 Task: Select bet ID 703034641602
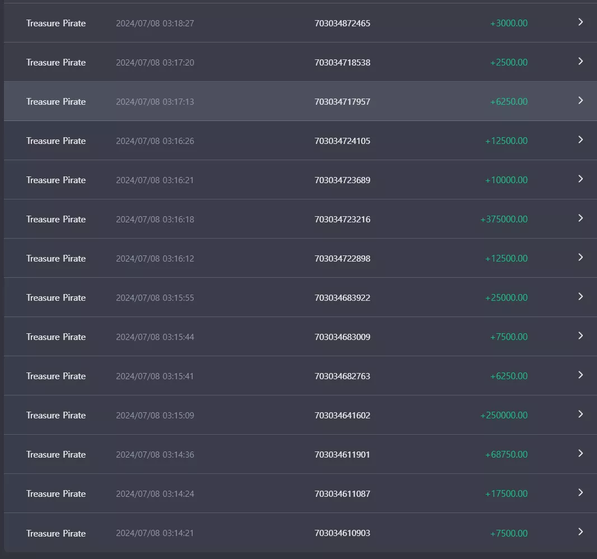click(x=342, y=416)
